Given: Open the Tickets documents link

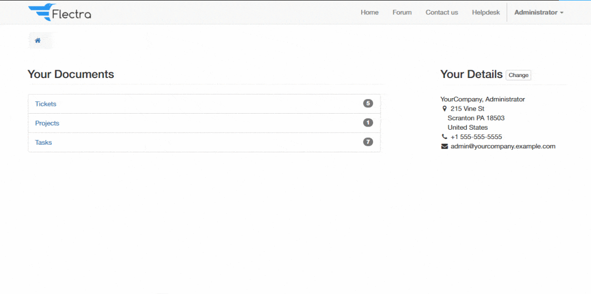Looking at the screenshot, I should (x=46, y=104).
